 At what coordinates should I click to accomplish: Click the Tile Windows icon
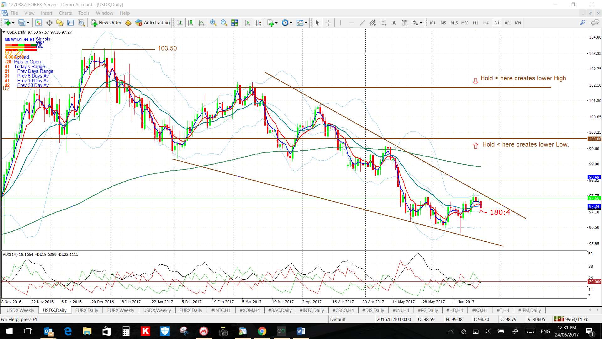(x=235, y=23)
